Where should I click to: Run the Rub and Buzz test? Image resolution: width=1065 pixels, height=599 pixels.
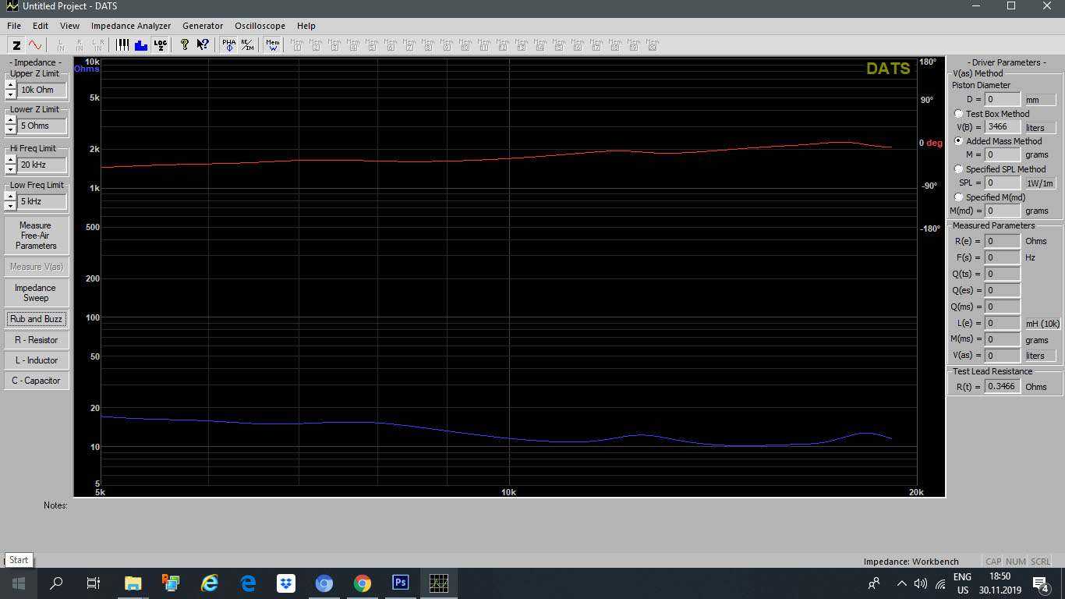(36, 319)
